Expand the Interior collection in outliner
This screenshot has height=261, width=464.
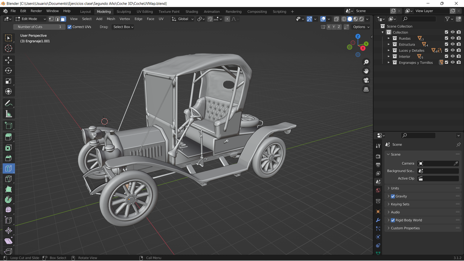point(389,57)
